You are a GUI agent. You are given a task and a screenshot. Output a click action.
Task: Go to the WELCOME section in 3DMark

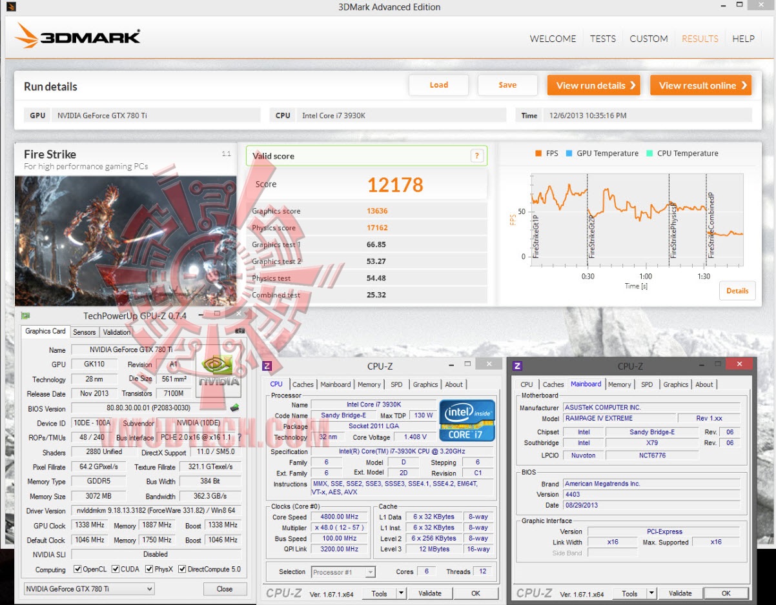[553, 39]
